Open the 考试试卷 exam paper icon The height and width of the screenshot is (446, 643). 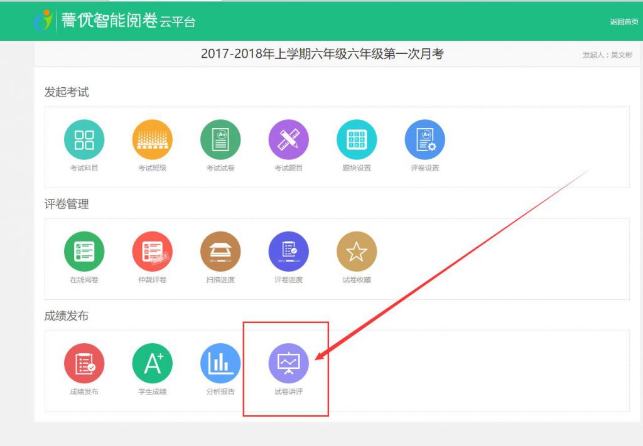tap(220, 139)
